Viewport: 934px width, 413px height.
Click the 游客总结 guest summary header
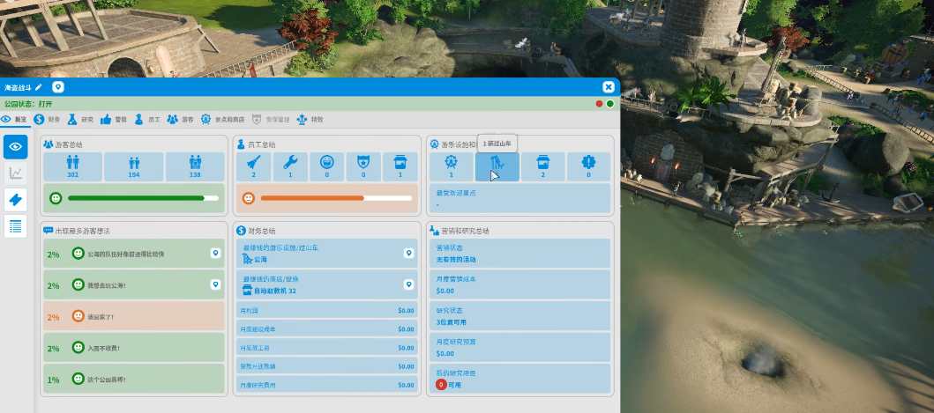pos(63,144)
